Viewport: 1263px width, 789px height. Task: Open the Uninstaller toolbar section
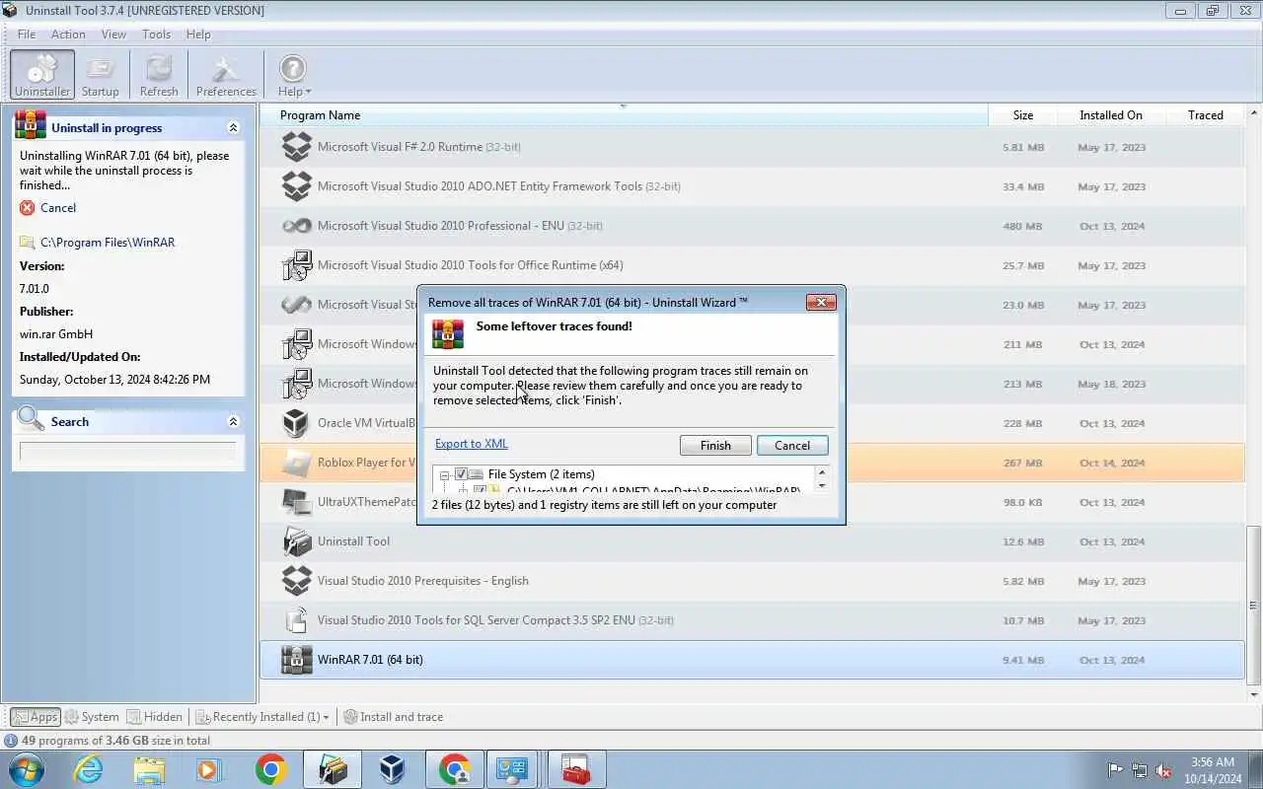point(42,75)
